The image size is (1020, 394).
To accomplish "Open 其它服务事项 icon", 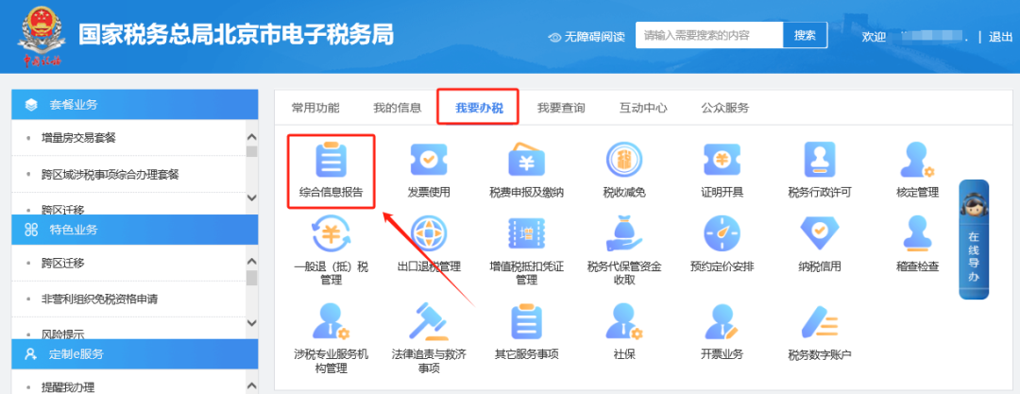I will pos(526,321).
